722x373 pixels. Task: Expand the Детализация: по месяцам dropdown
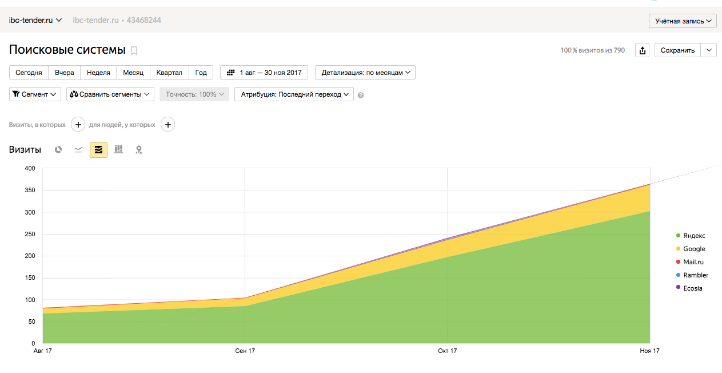coord(365,73)
